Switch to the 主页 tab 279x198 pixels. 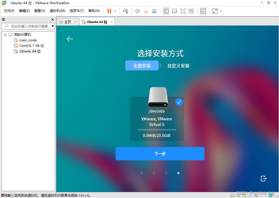click(x=67, y=21)
